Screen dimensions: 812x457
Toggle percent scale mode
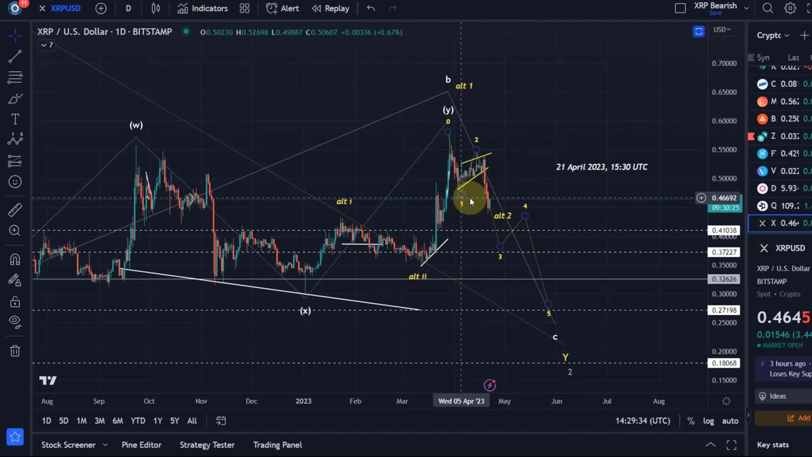[x=691, y=421]
